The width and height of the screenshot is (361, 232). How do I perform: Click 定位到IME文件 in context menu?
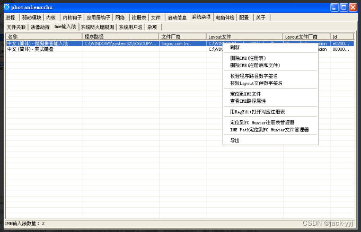tap(270, 94)
